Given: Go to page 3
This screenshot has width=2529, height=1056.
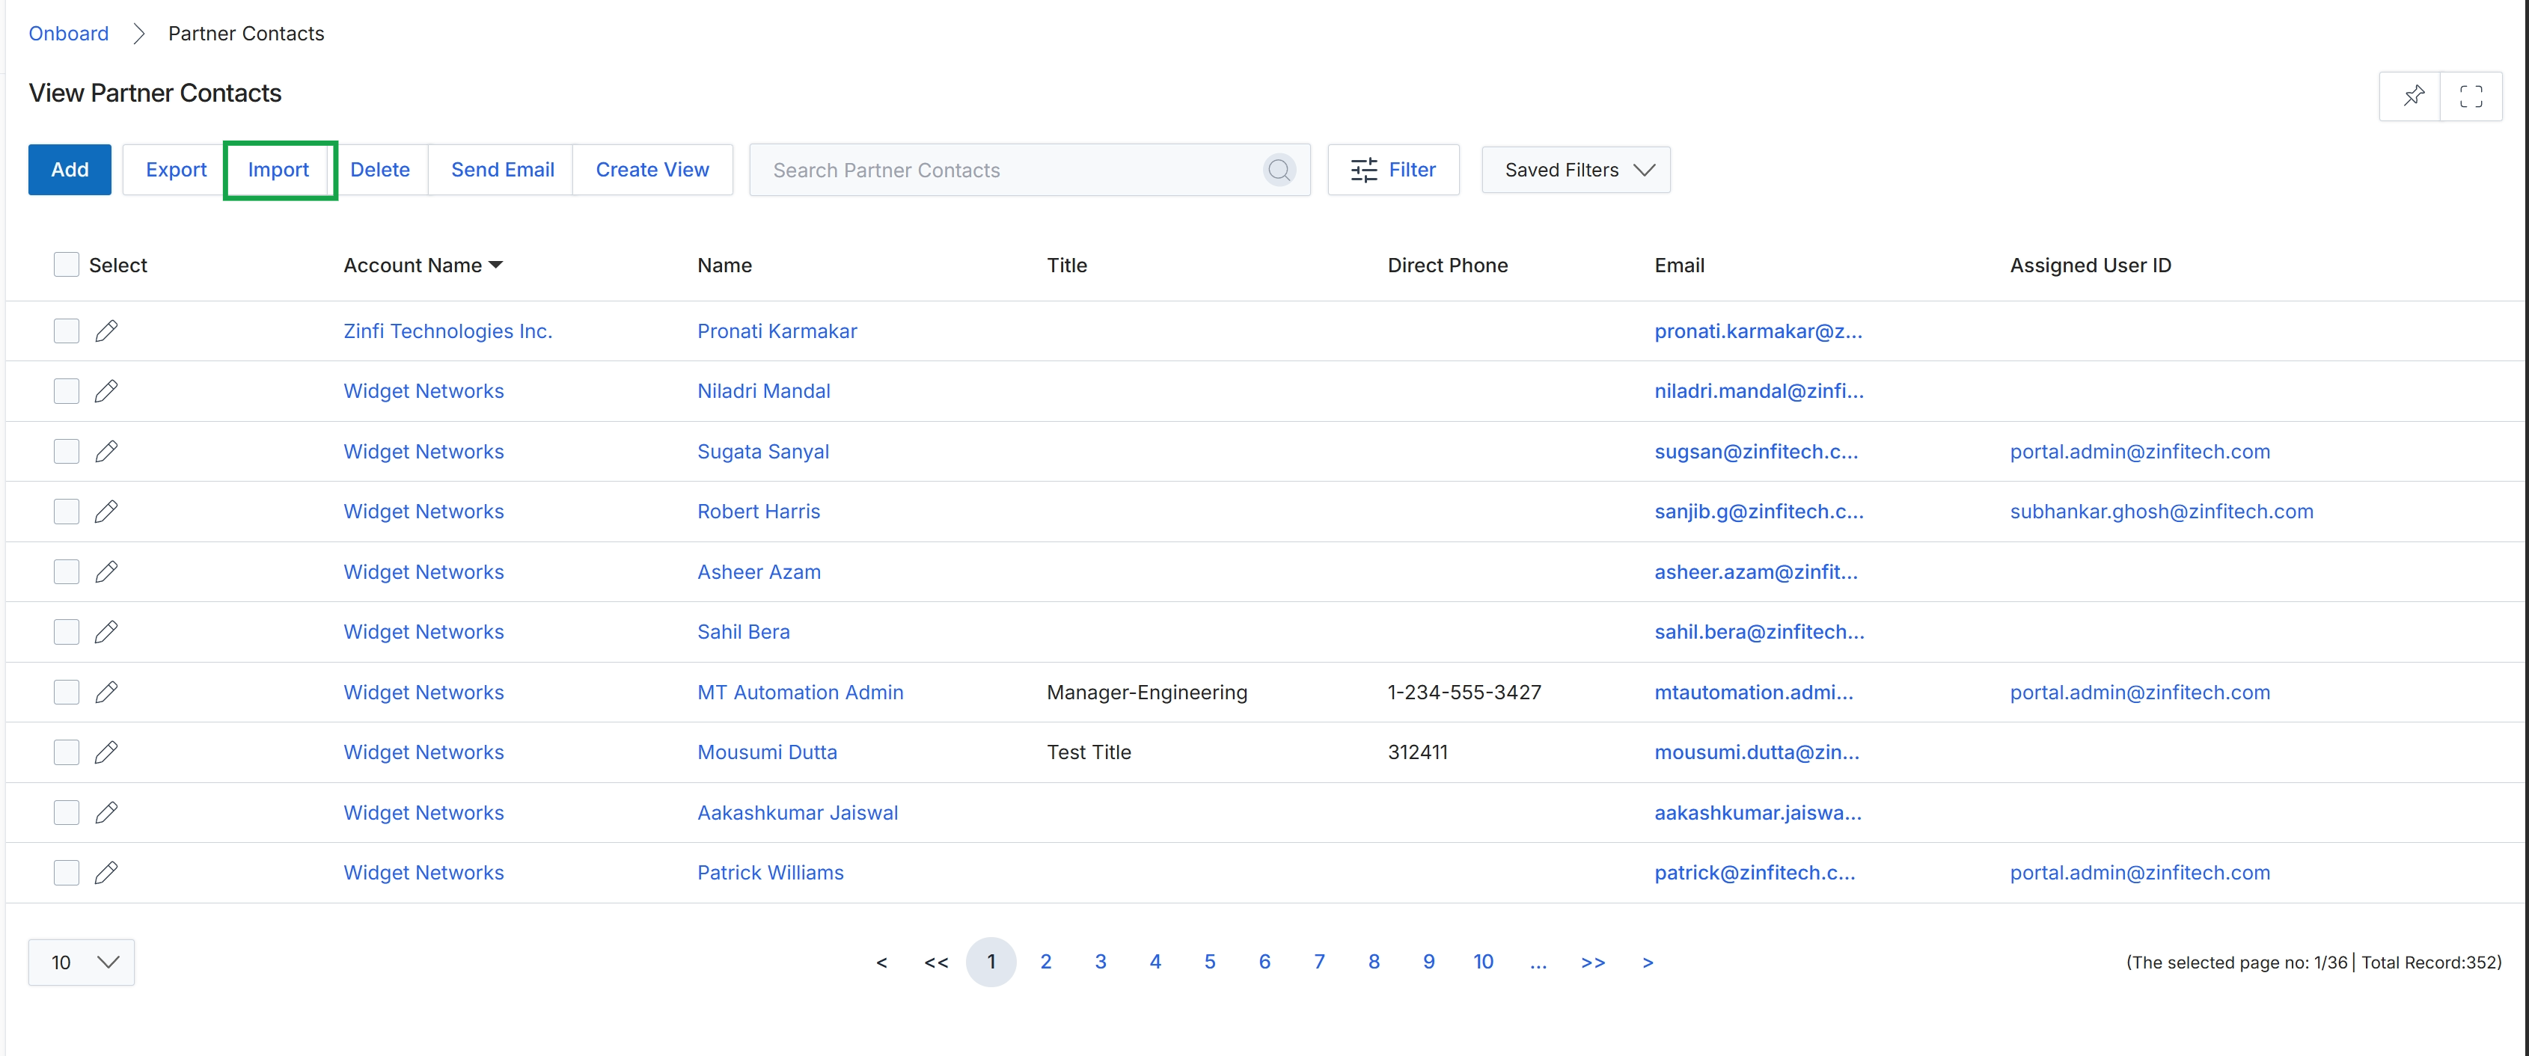Looking at the screenshot, I should 1101,962.
